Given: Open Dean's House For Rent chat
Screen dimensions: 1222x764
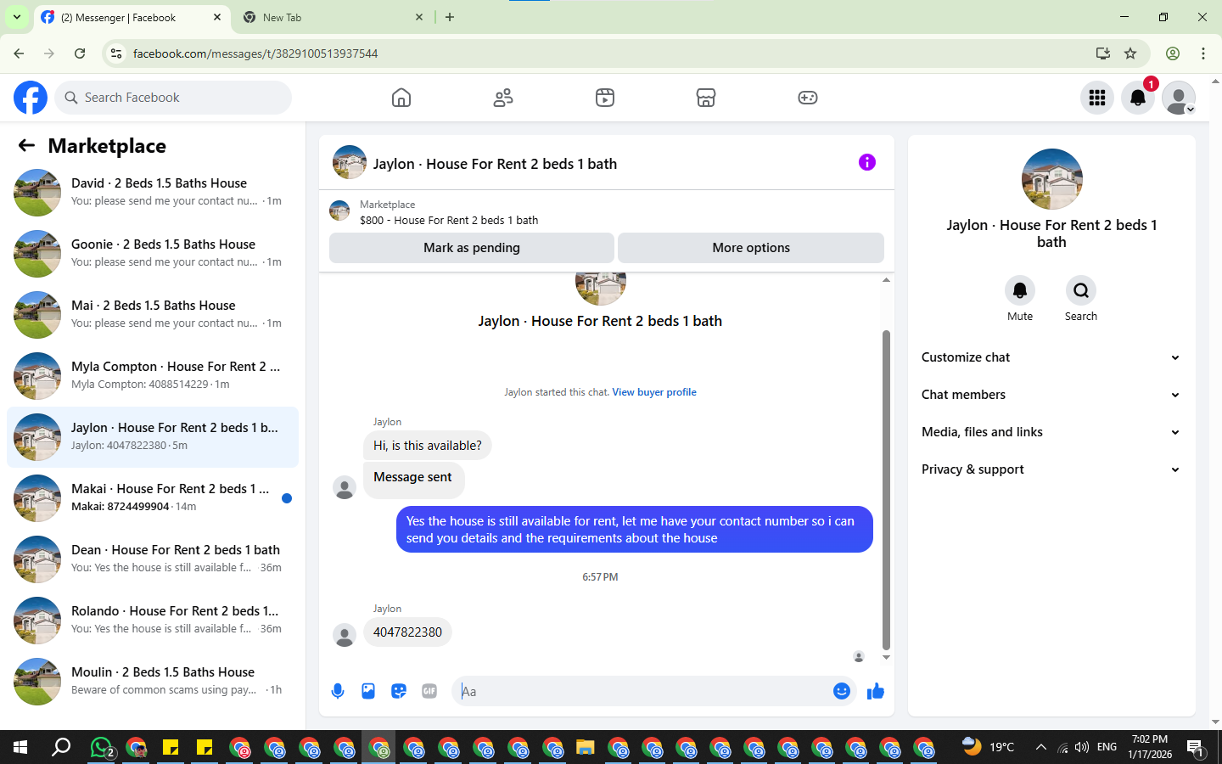Looking at the screenshot, I should pos(153,559).
